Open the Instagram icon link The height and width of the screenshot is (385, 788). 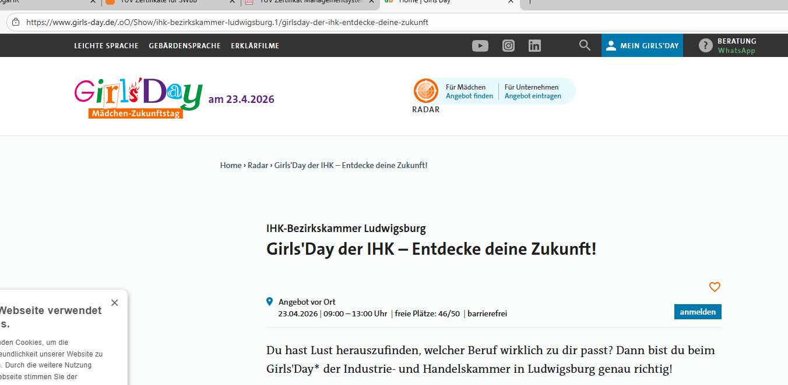click(x=508, y=45)
